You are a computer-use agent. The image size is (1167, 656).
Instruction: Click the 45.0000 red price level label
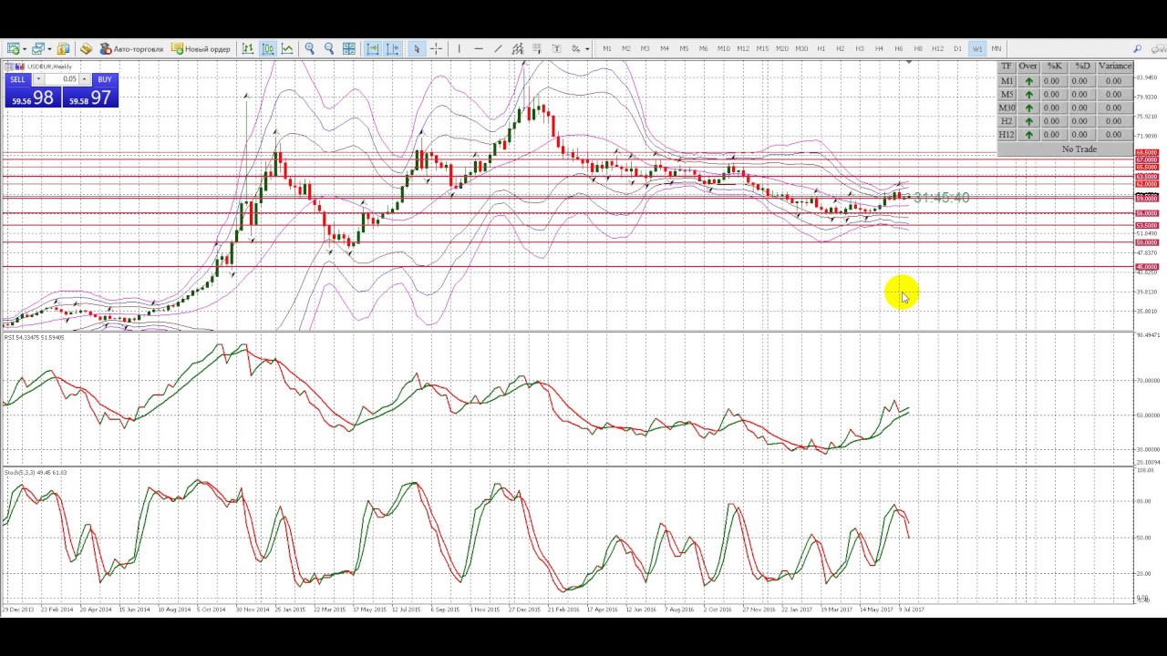pos(1147,267)
